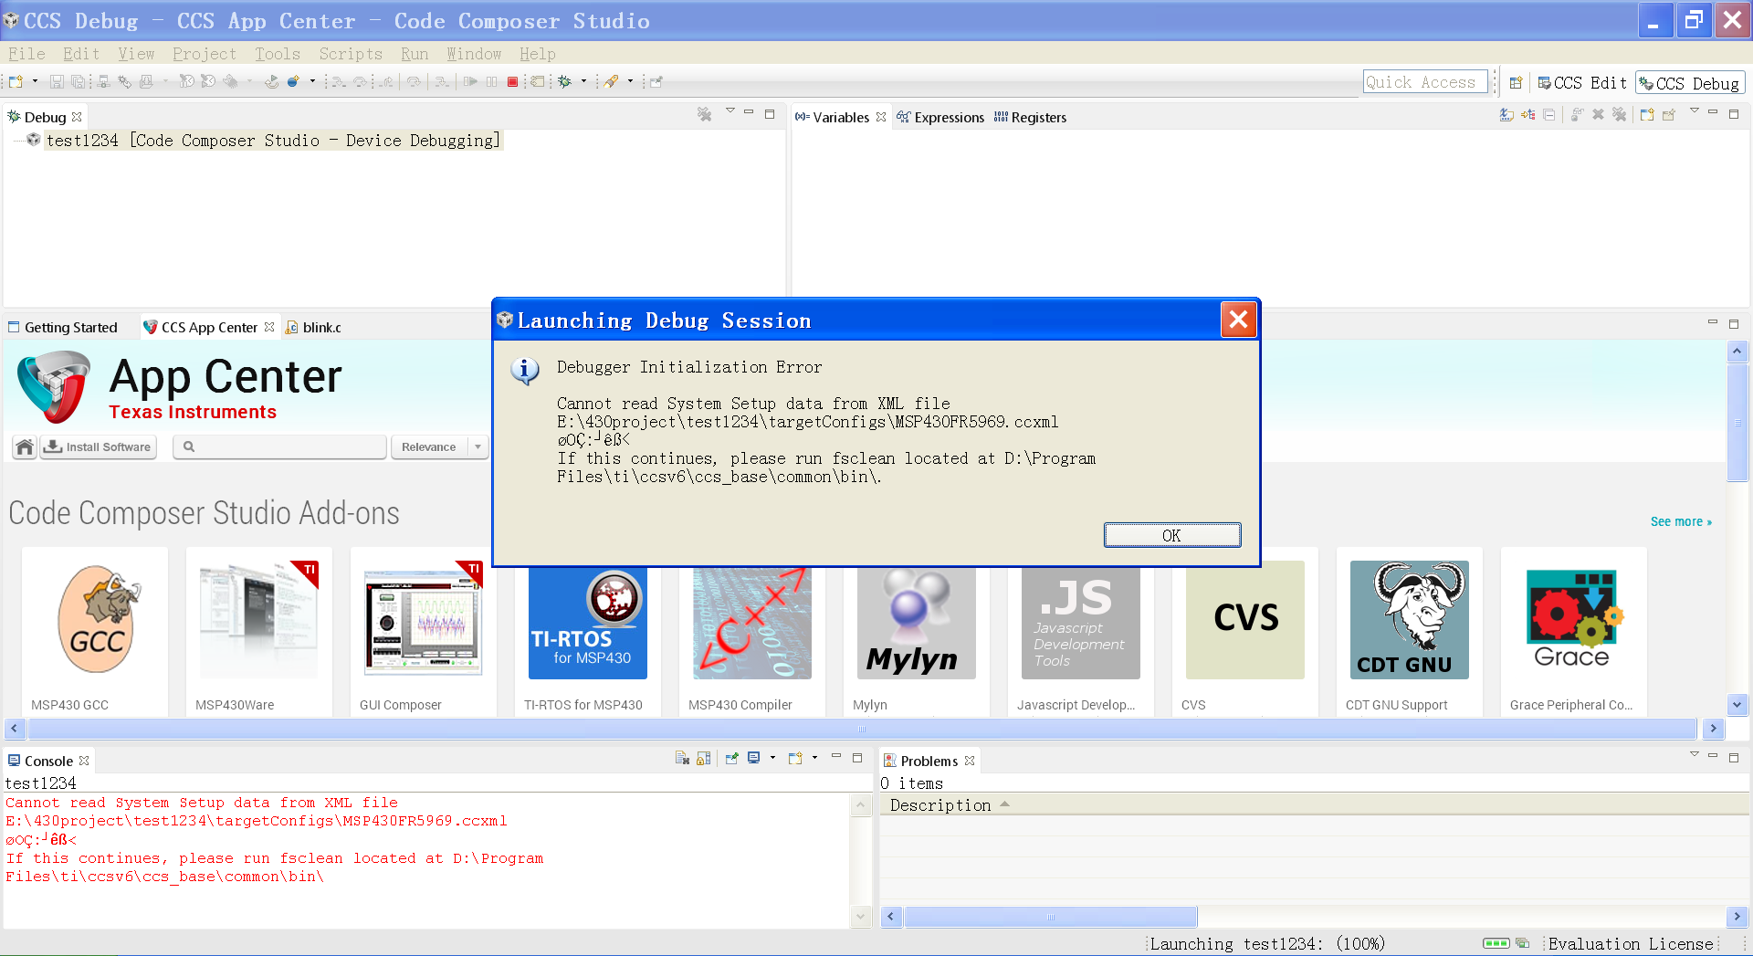Toggle the Pin Console icon
Screen dimensions: 1753x956
click(731, 758)
